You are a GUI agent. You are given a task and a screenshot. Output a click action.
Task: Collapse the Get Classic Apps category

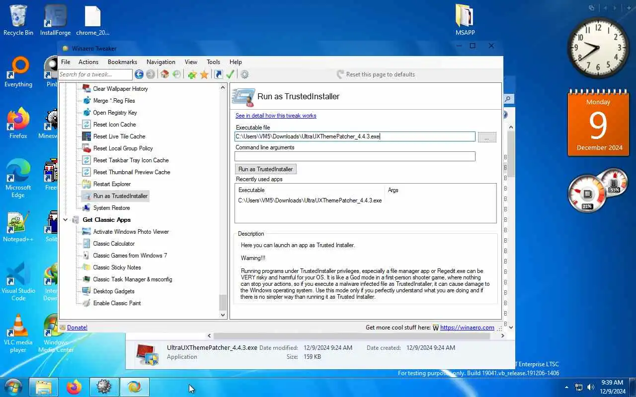point(66,220)
